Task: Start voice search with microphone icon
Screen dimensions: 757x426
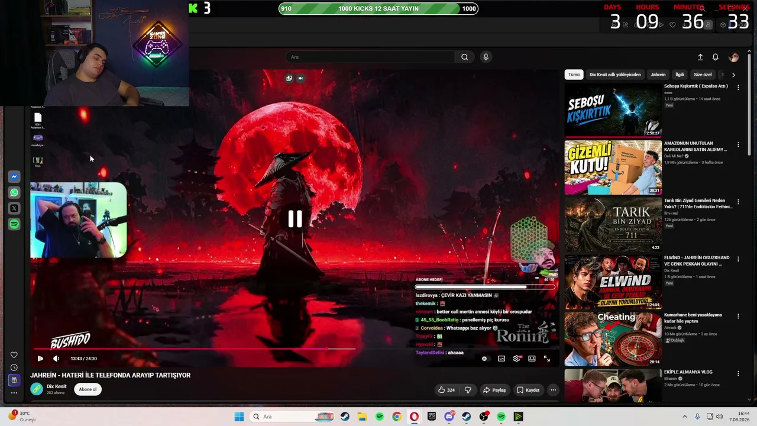Action: 486,57
